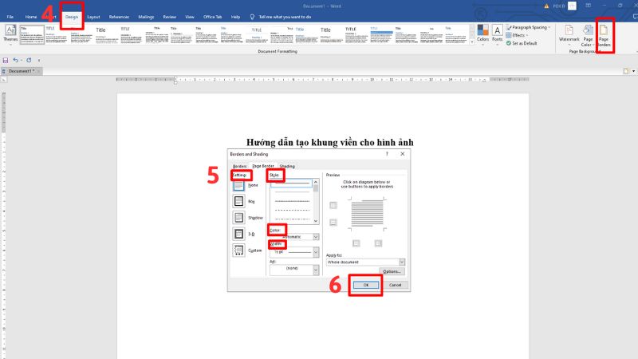The height and width of the screenshot is (359, 638).
Task: Select the Box border setting icon
Action: (238, 201)
